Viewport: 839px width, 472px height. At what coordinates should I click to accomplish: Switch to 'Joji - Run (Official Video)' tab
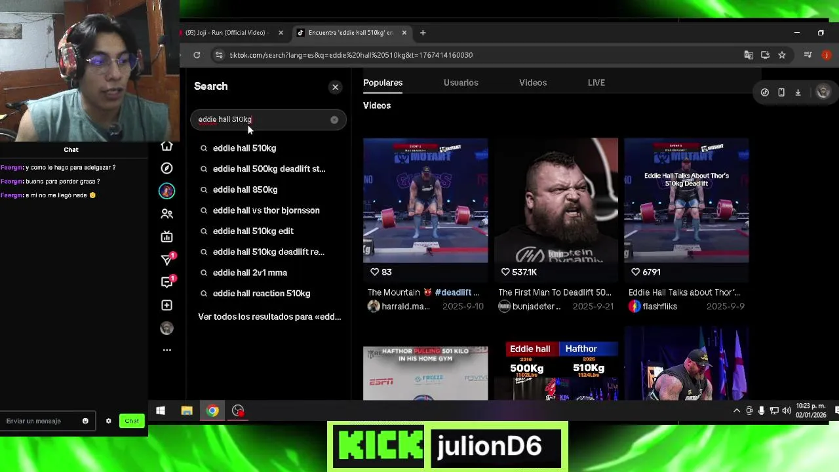click(x=227, y=33)
